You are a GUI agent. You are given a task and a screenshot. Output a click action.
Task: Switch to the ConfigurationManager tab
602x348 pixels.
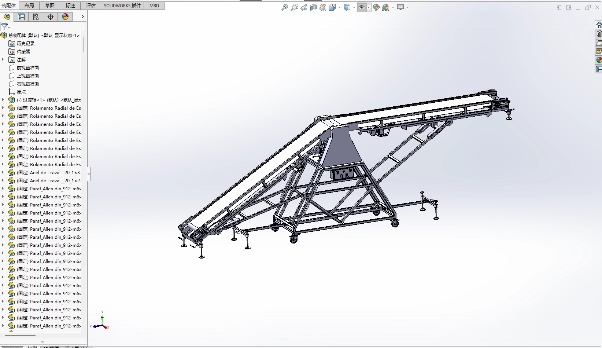[x=36, y=17]
